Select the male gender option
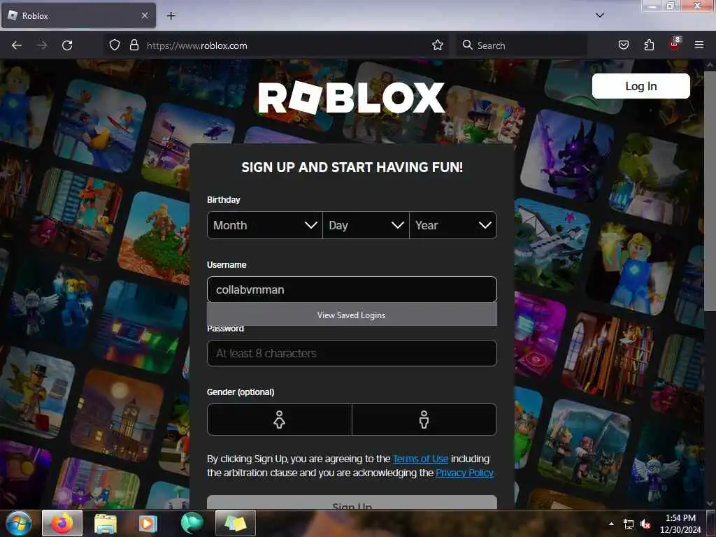 coord(424,420)
